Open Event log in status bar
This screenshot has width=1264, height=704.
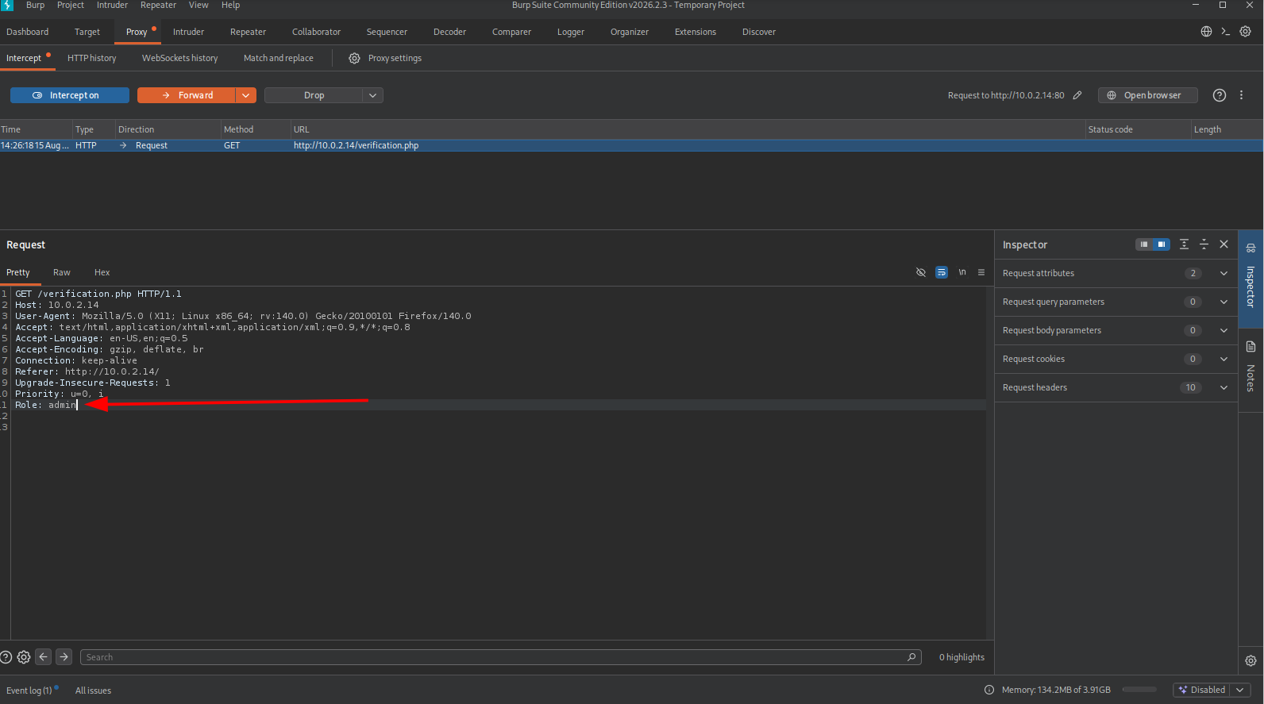coord(29,691)
